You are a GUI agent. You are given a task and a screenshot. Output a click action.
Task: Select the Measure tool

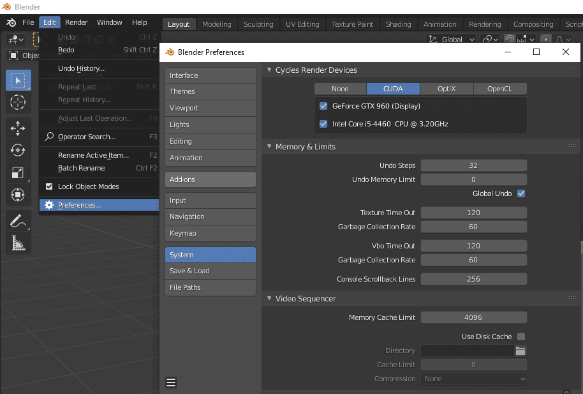click(18, 243)
